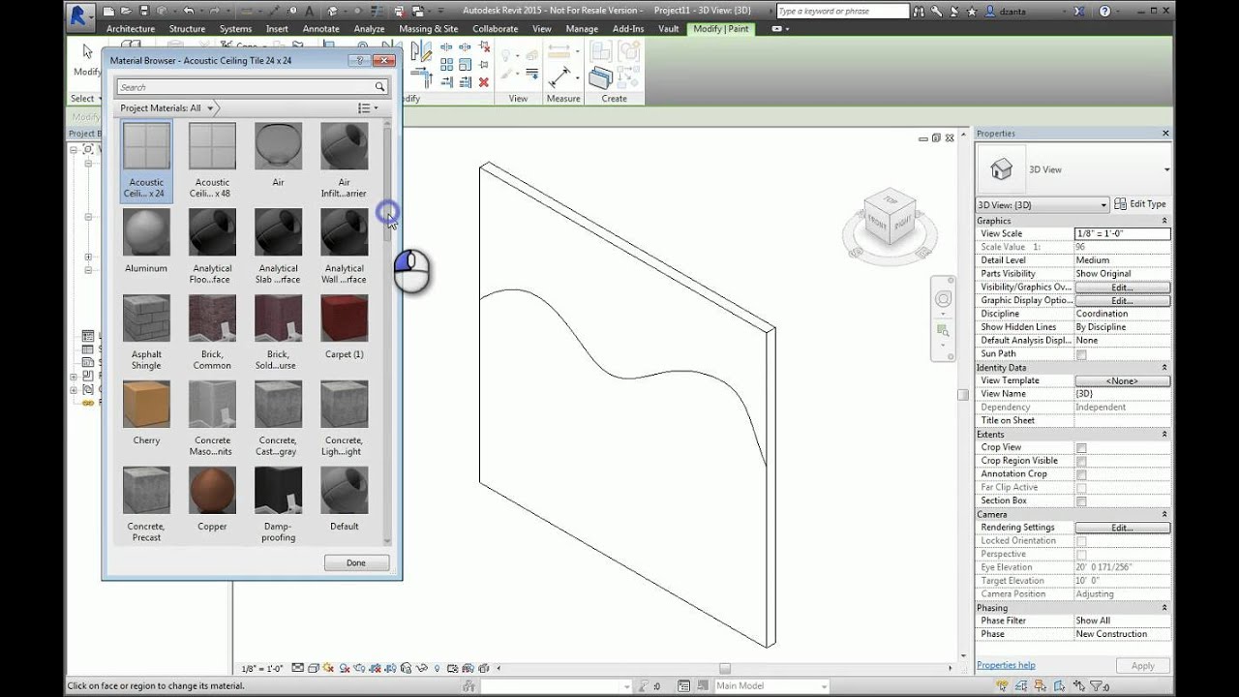Viewport: 1239px width, 697px height.
Task: Toggle the Crop View checkbox
Action: click(x=1081, y=447)
